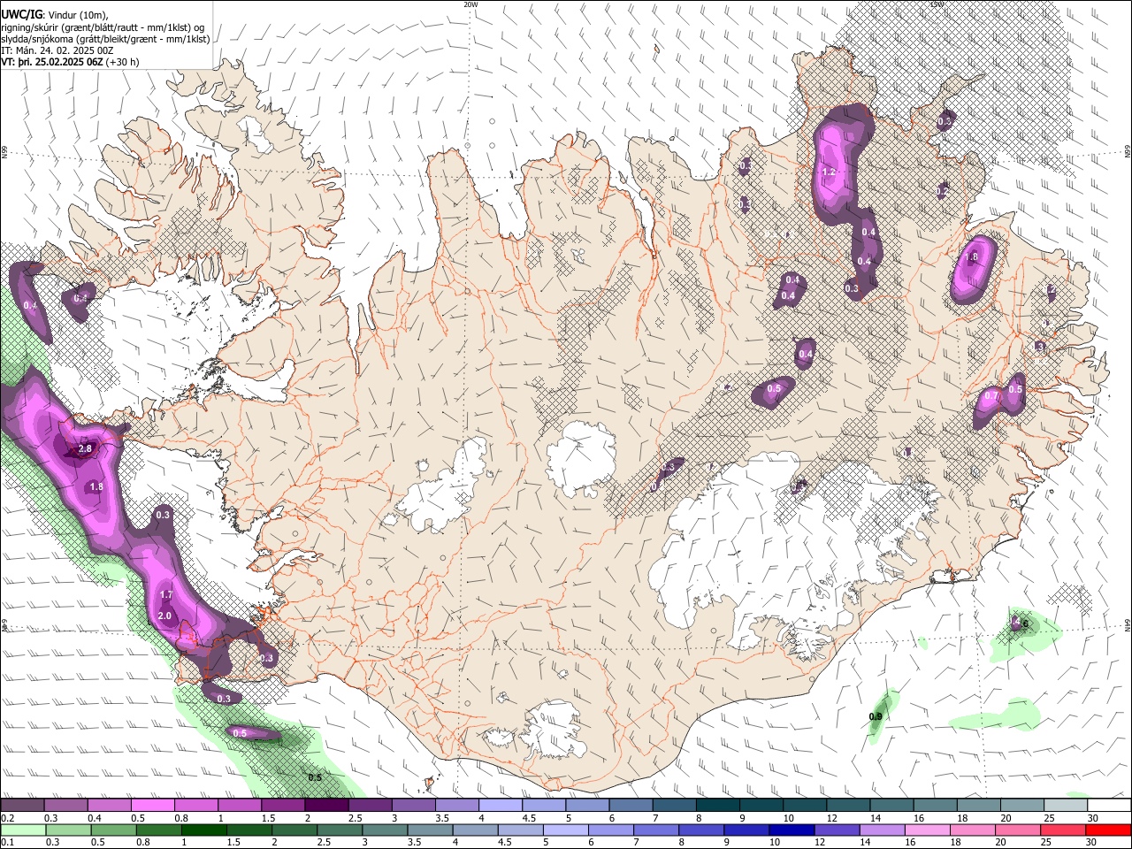
Task: Select the 0.7 value label in the east
Action: pos(991,395)
